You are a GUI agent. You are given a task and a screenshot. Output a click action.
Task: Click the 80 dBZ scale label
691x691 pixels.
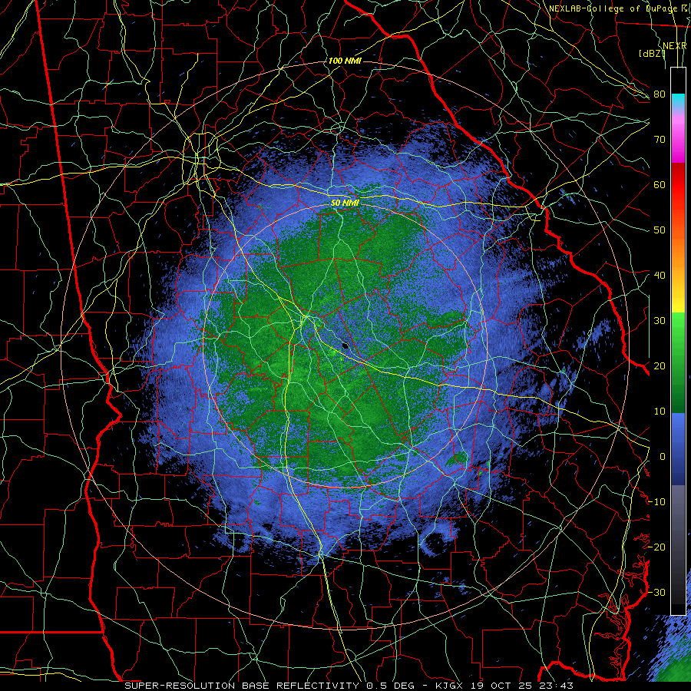tap(660, 94)
